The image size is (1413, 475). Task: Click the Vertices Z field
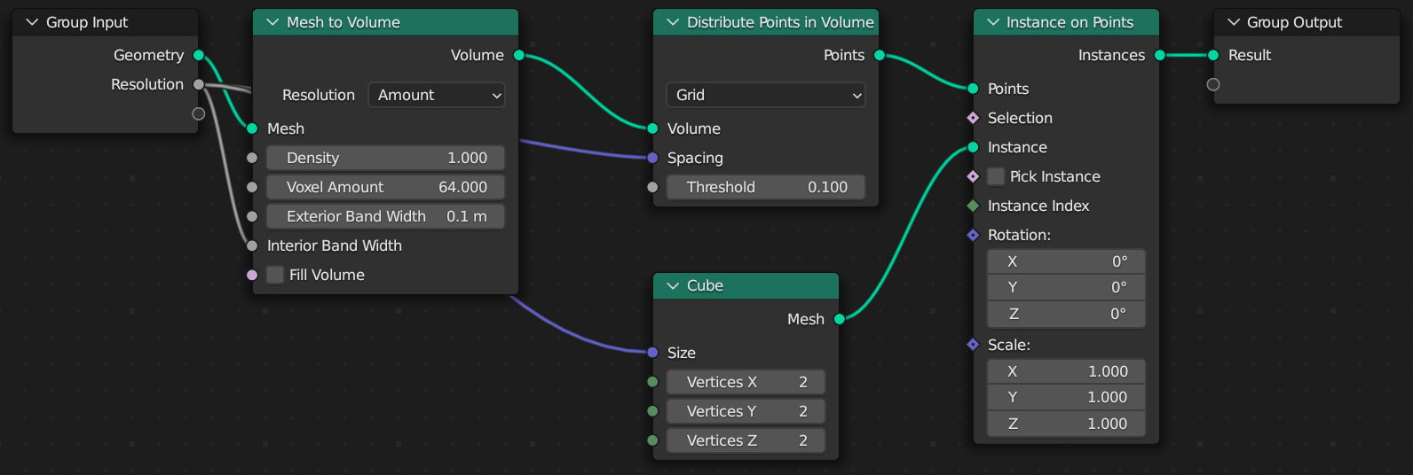click(x=746, y=440)
